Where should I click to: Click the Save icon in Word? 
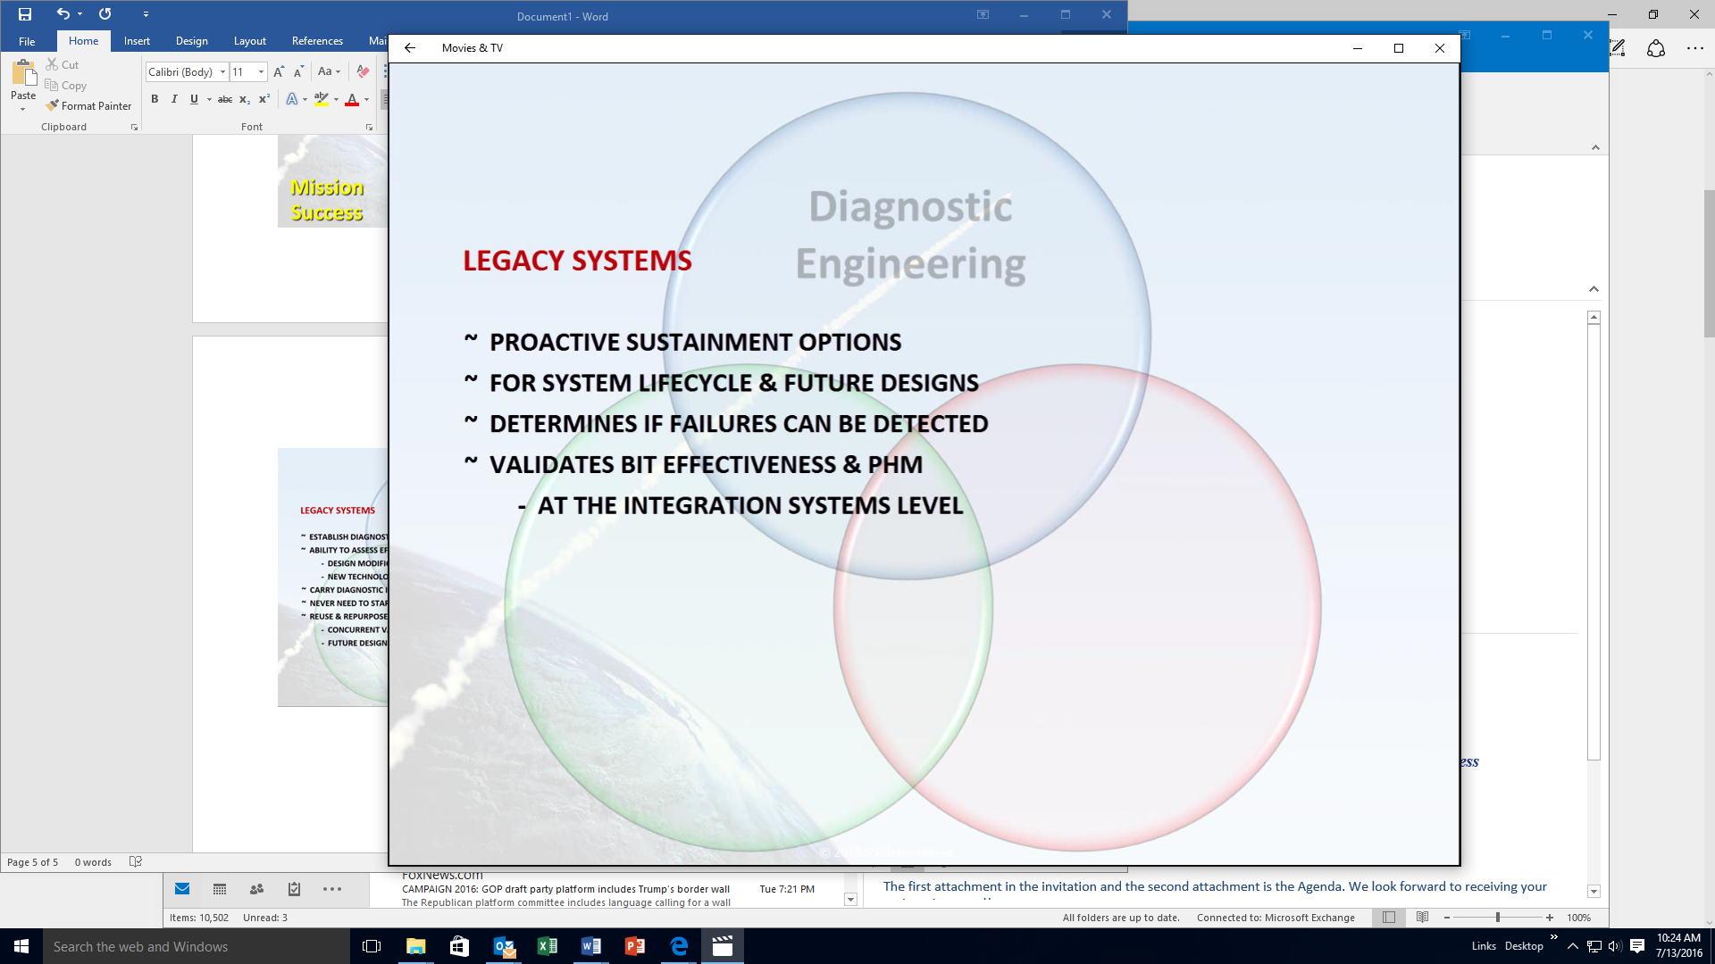pyautogui.click(x=25, y=14)
